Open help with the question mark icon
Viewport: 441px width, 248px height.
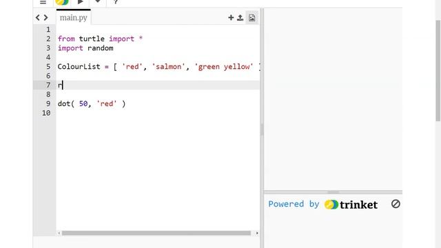pyautogui.click(x=115, y=2)
